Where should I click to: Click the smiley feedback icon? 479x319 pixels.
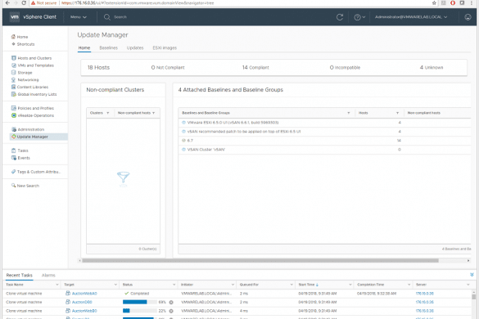pyautogui.click(x=468, y=17)
